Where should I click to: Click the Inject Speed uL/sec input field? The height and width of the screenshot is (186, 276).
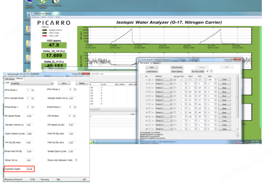pyautogui.click(x=30, y=134)
